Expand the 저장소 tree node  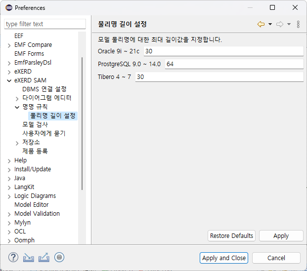(17, 143)
